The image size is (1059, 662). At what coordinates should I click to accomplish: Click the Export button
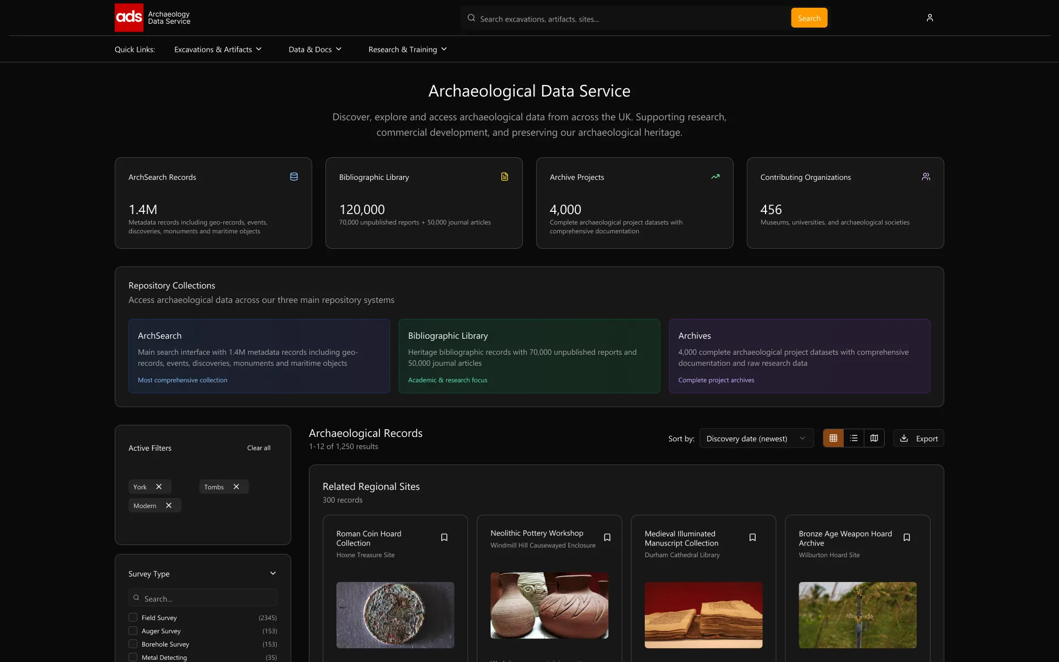coord(918,438)
